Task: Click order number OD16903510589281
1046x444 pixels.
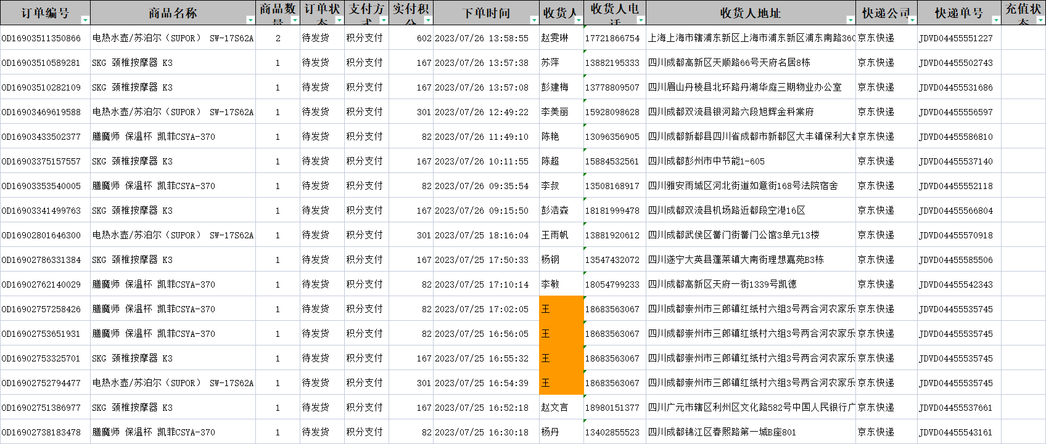Action: [41, 63]
